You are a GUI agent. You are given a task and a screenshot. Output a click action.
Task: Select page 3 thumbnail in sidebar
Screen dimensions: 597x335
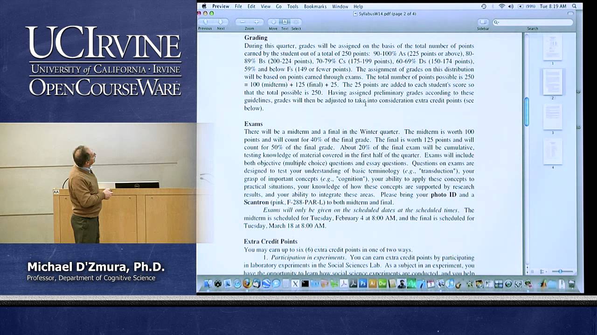click(x=553, y=116)
